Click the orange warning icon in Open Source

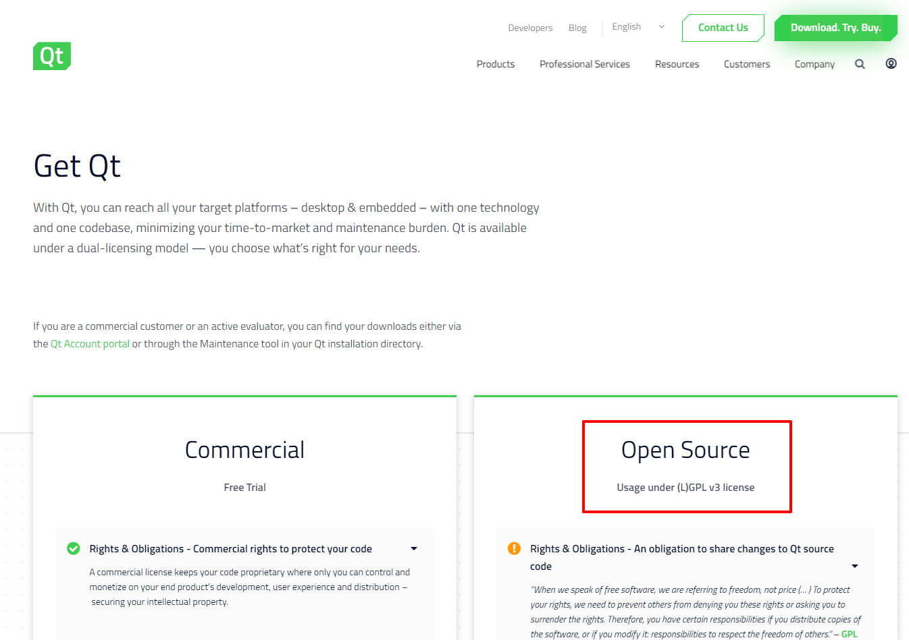click(514, 548)
